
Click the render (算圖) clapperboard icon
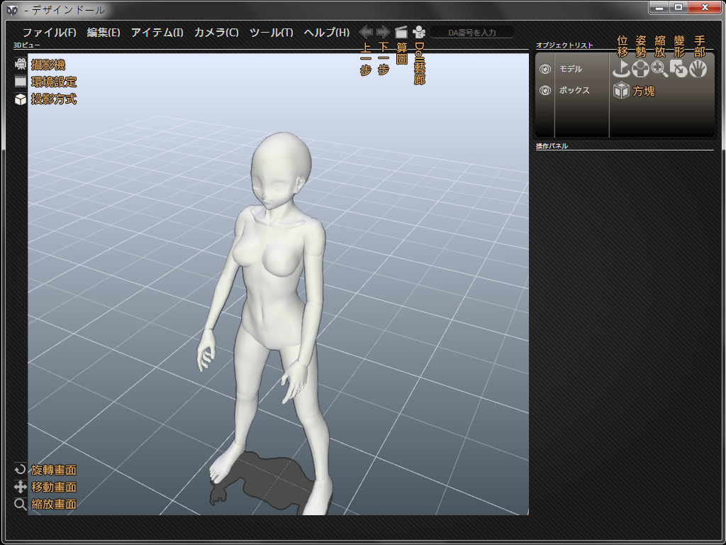(401, 32)
